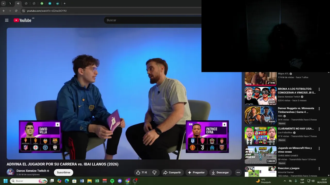This screenshot has width=330, height=185.
Task: Open the weather widget showing 13°C Despejado
Action: point(263,181)
